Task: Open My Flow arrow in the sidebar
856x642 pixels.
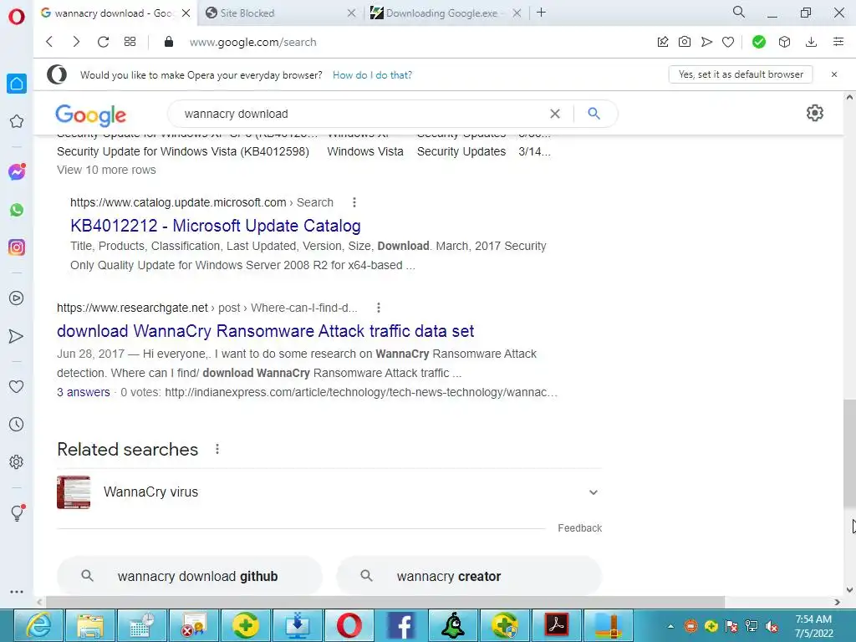Action: (x=17, y=336)
